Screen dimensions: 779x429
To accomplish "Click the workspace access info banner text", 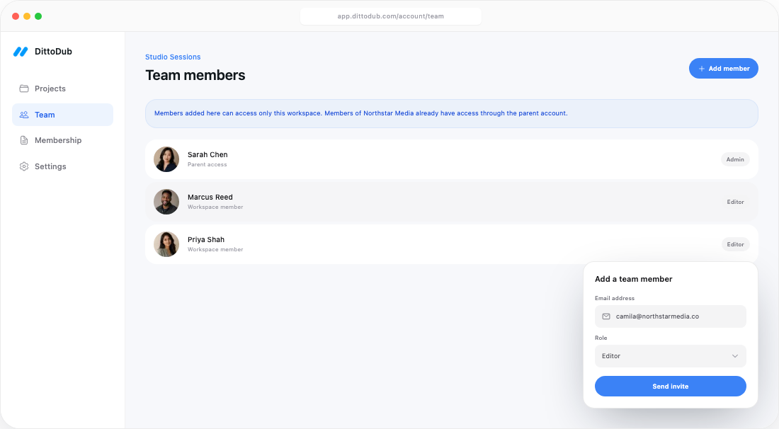I will 360,113.
